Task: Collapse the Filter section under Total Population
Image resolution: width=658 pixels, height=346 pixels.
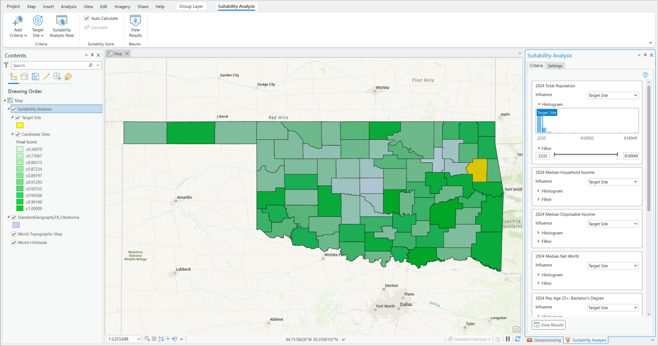Action: [x=539, y=148]
